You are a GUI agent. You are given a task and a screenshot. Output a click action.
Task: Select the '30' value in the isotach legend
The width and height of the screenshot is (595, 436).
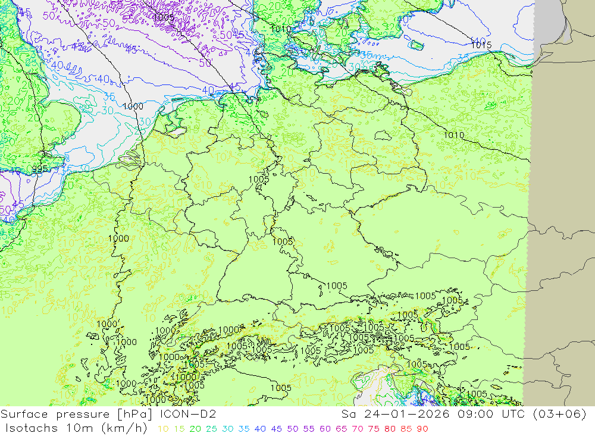[x=228, y=429]
